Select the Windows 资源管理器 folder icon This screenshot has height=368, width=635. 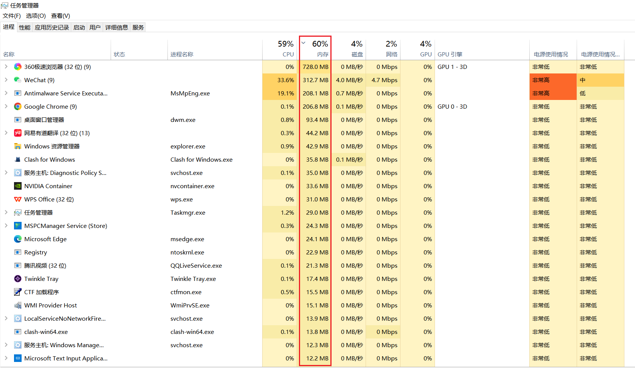point(18,147)
